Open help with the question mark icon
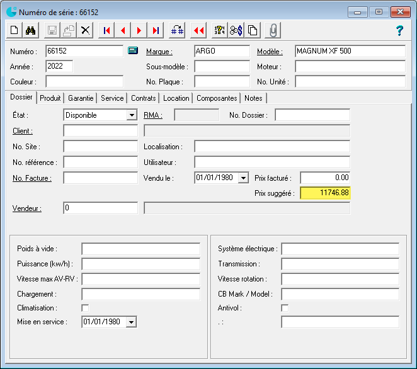 coord(399,30)
